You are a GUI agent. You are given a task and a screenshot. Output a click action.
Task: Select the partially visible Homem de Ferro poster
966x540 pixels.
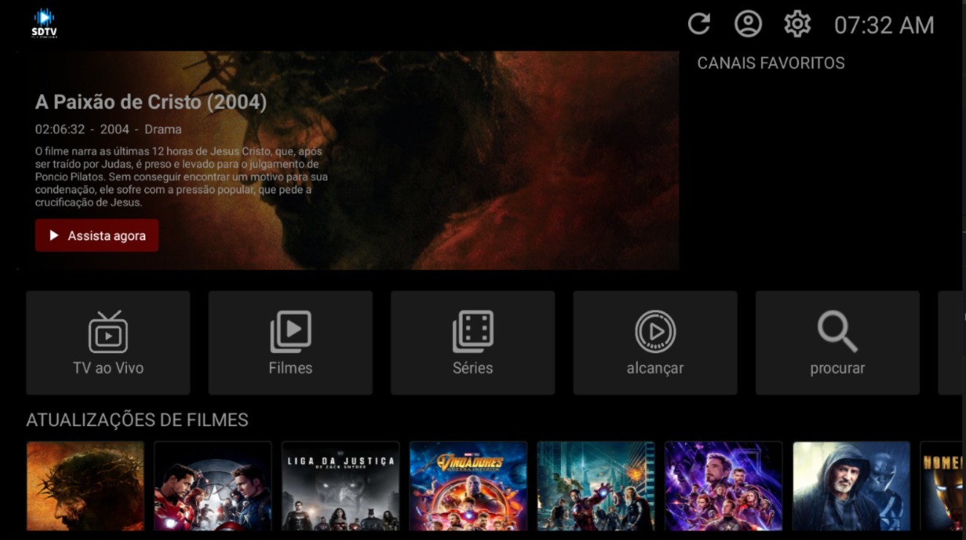(942, 486)
